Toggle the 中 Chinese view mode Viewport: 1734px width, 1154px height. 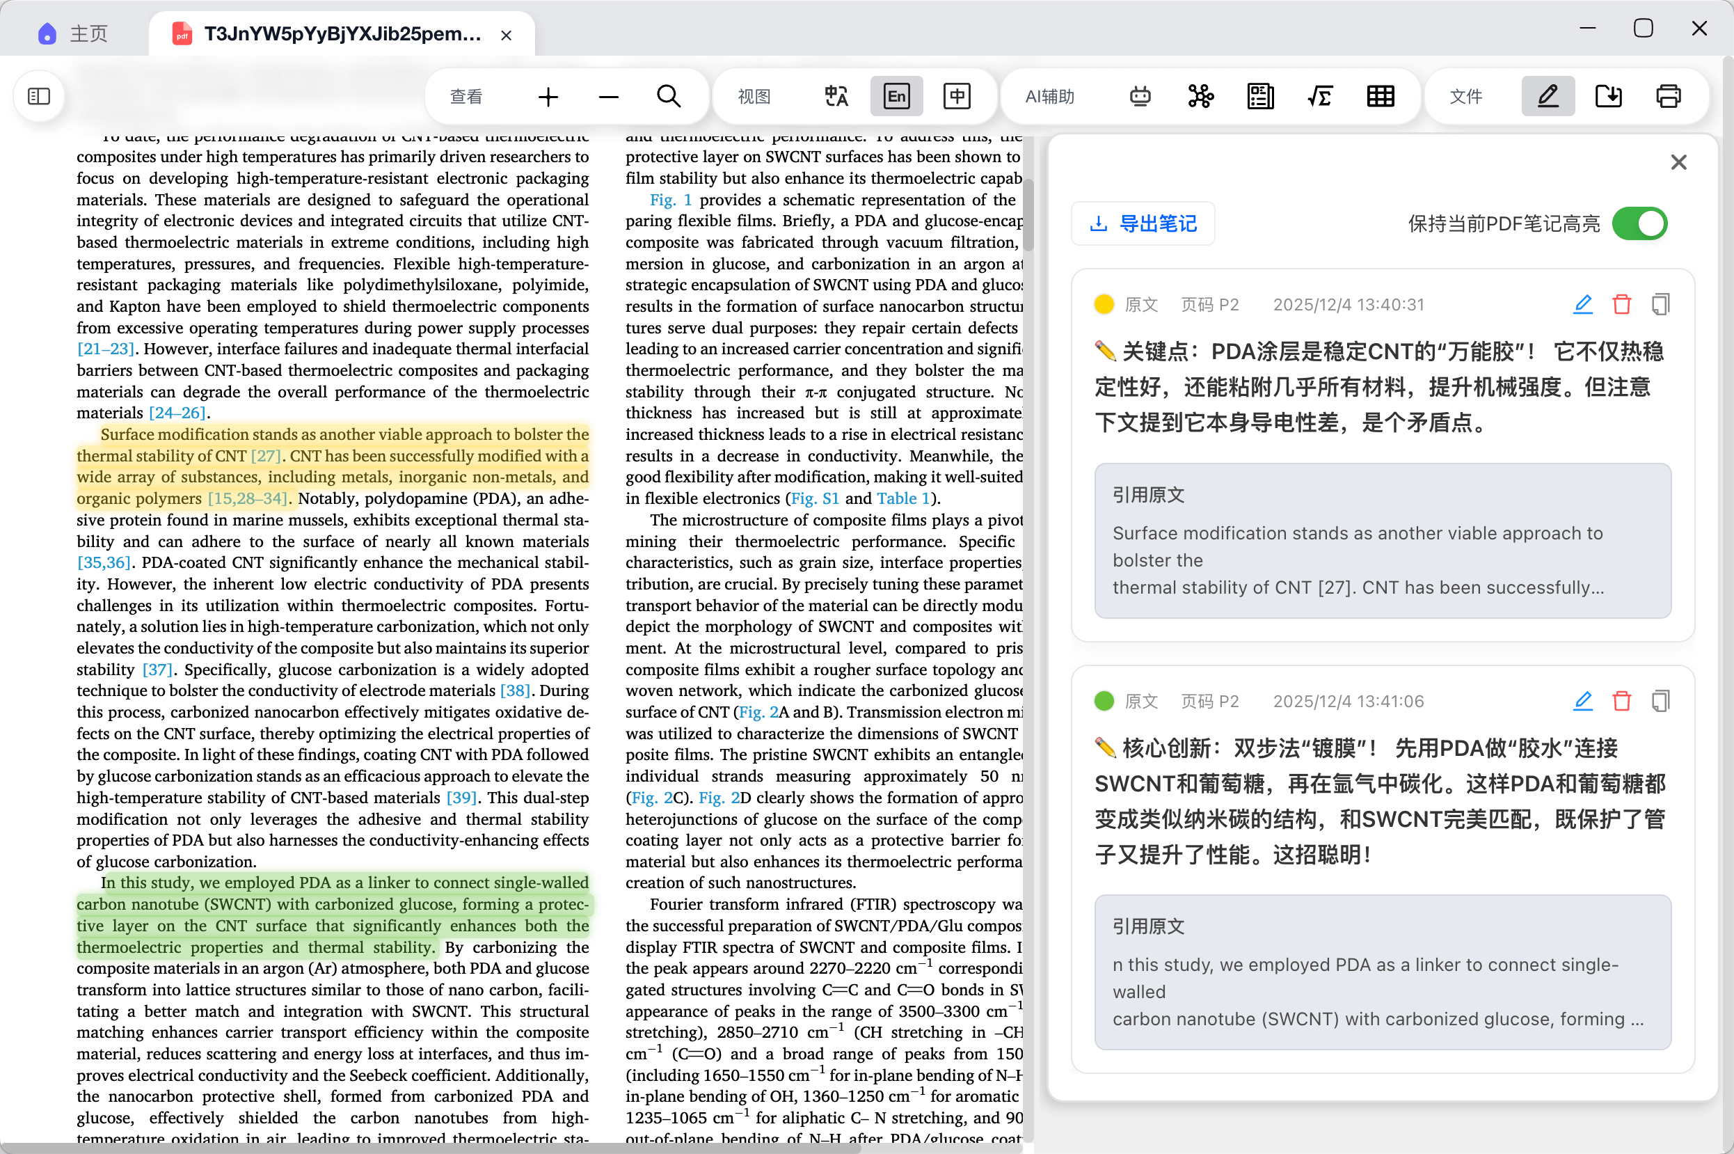[956, 97]
